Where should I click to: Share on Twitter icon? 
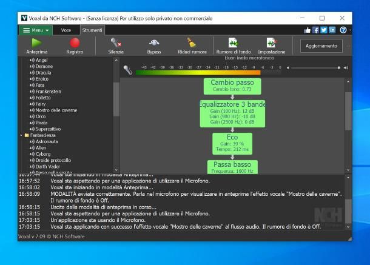coord(324,30)
